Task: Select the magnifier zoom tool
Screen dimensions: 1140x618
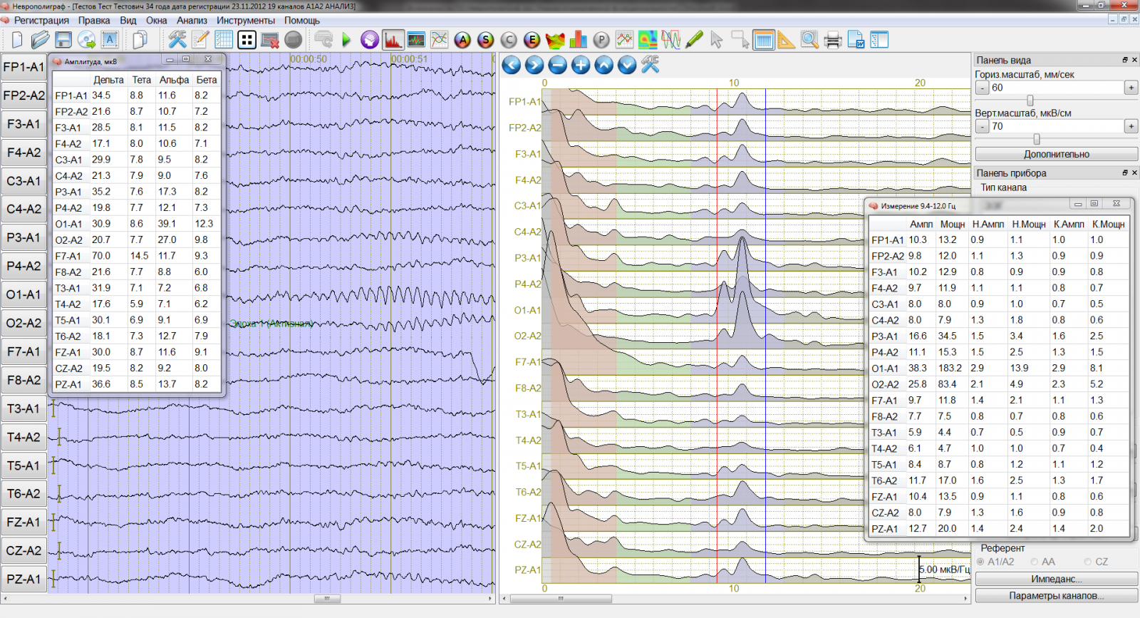Action: coord(809,40)
